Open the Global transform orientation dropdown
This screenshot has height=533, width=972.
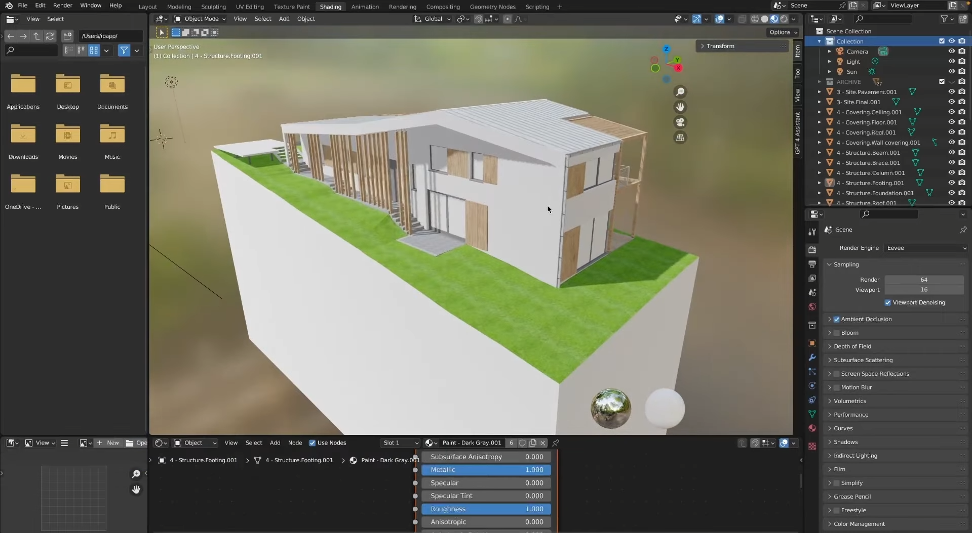pos(433,19)
